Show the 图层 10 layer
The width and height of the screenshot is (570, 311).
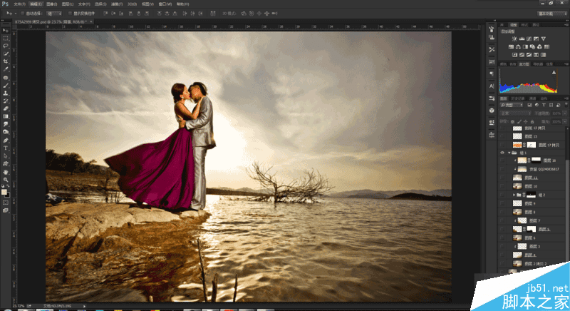(x=502, y=186)
